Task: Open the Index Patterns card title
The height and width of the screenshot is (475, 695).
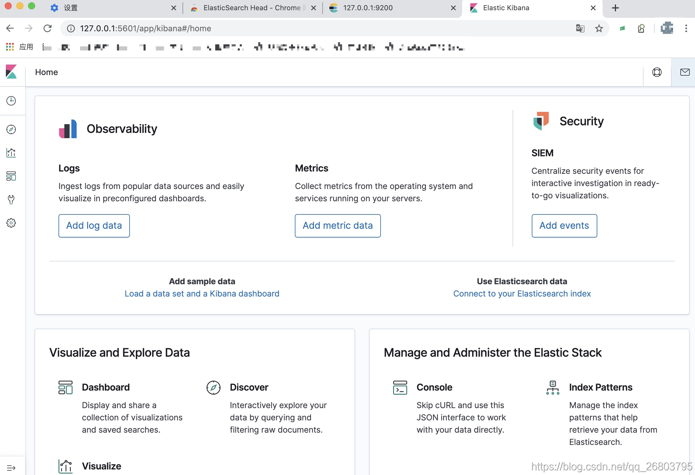Action: pyautogui.click(x=601, y=387)
